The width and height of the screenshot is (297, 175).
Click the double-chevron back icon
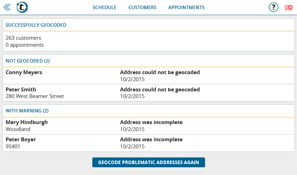[7, 7]
